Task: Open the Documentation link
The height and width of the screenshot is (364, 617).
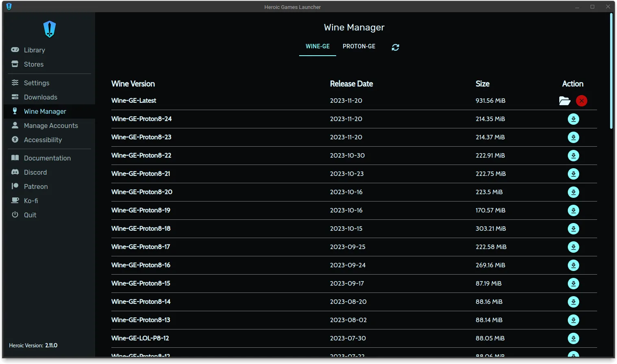Action: click(47, 158)
